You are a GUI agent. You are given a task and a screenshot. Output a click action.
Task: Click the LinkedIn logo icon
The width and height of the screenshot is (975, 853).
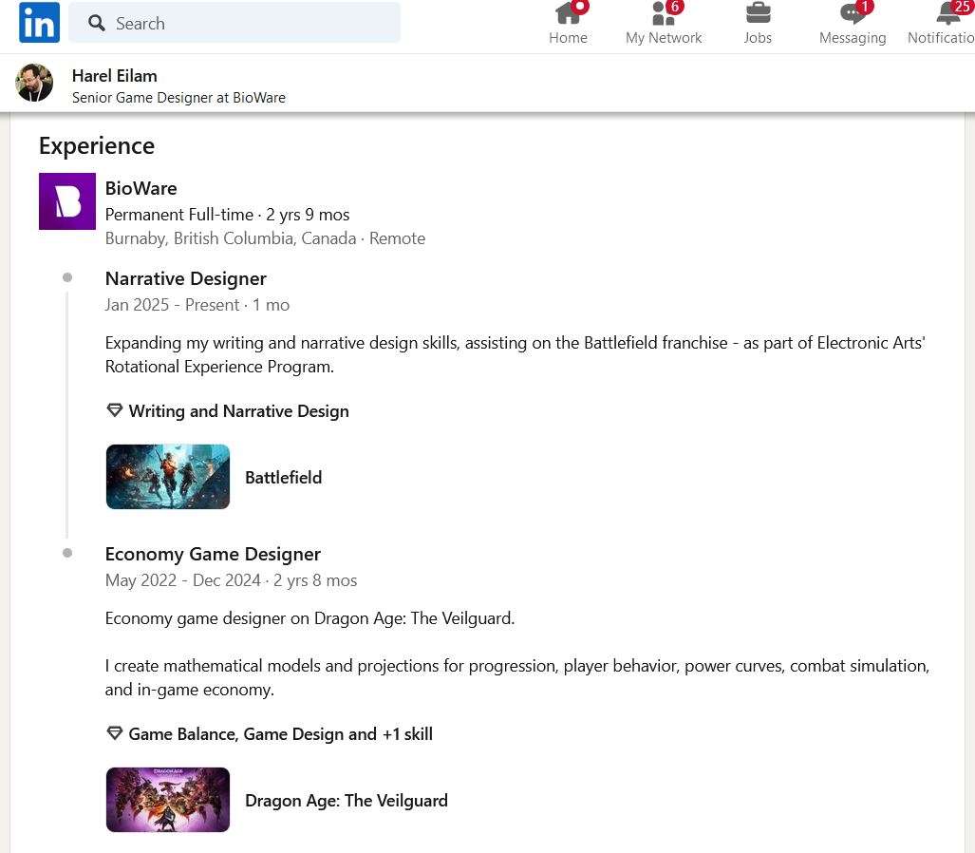point(39,23)
